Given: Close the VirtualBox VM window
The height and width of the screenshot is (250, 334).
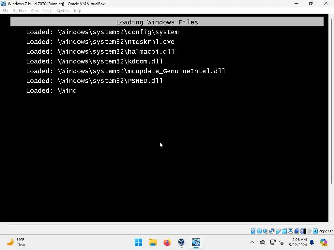Looking at the screenshot, I should pyautogui.click(x=326, y=3).
